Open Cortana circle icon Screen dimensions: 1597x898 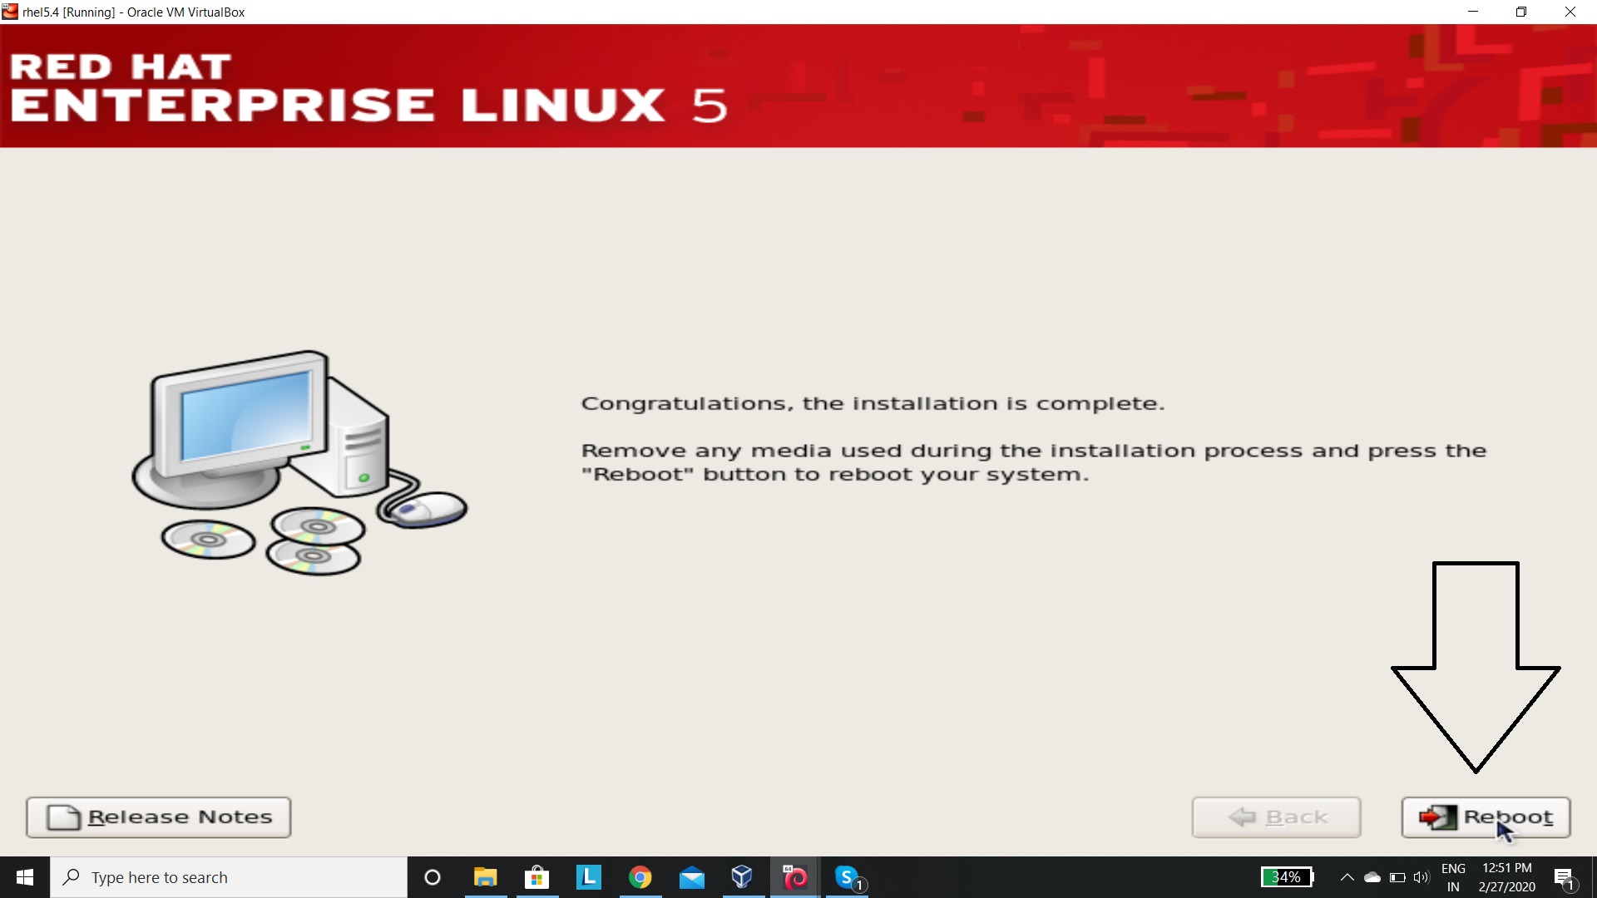(433, 877)
